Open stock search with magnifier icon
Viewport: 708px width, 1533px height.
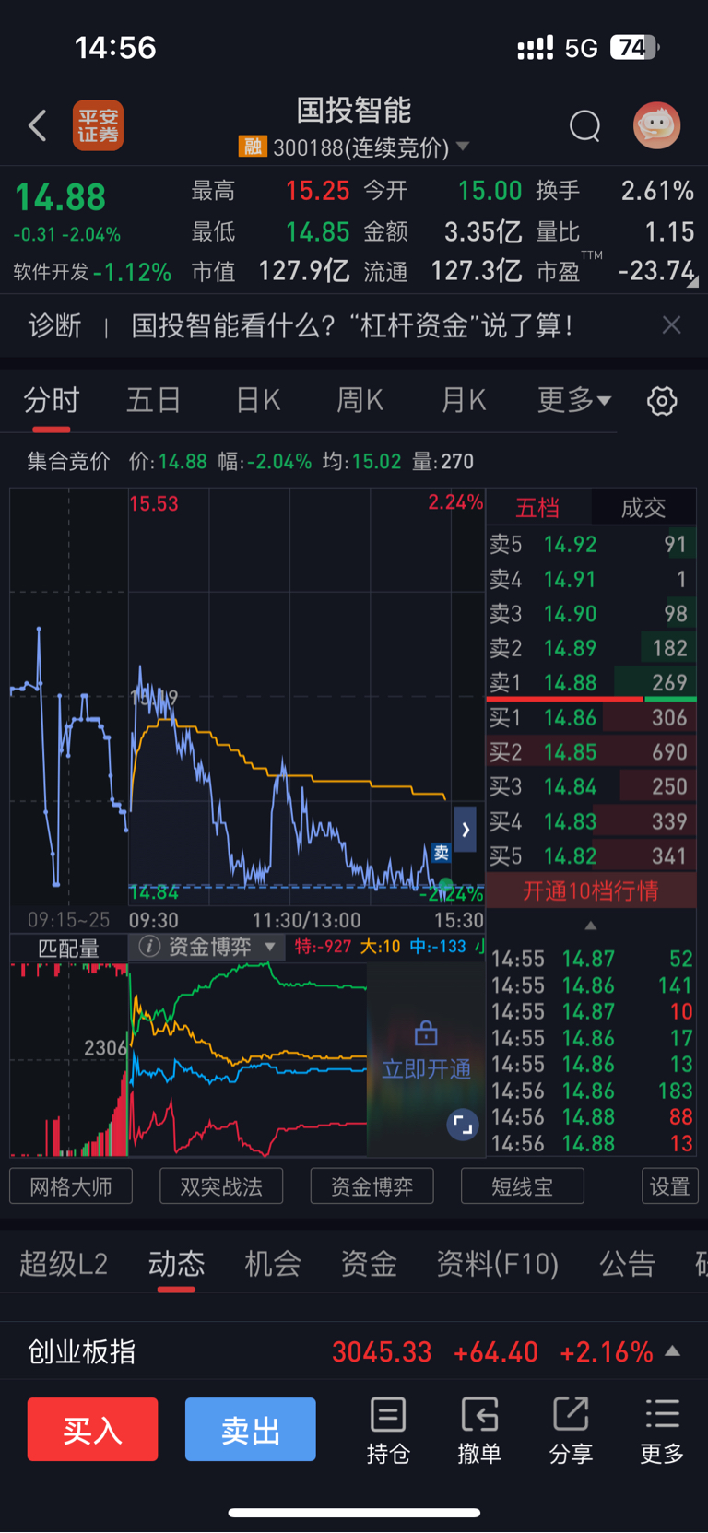pos(584,125)
